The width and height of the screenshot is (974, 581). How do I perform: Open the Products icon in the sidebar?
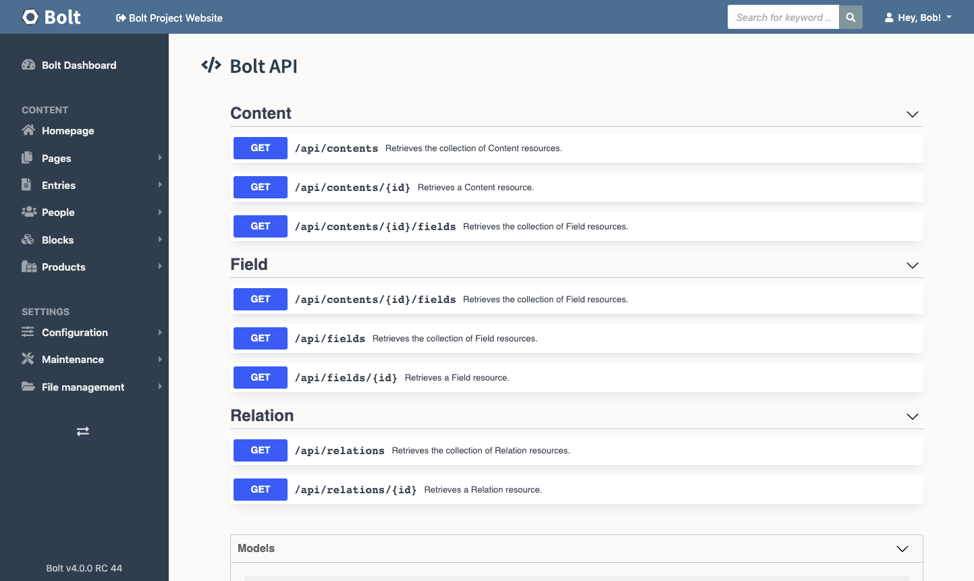click(28, 267)
